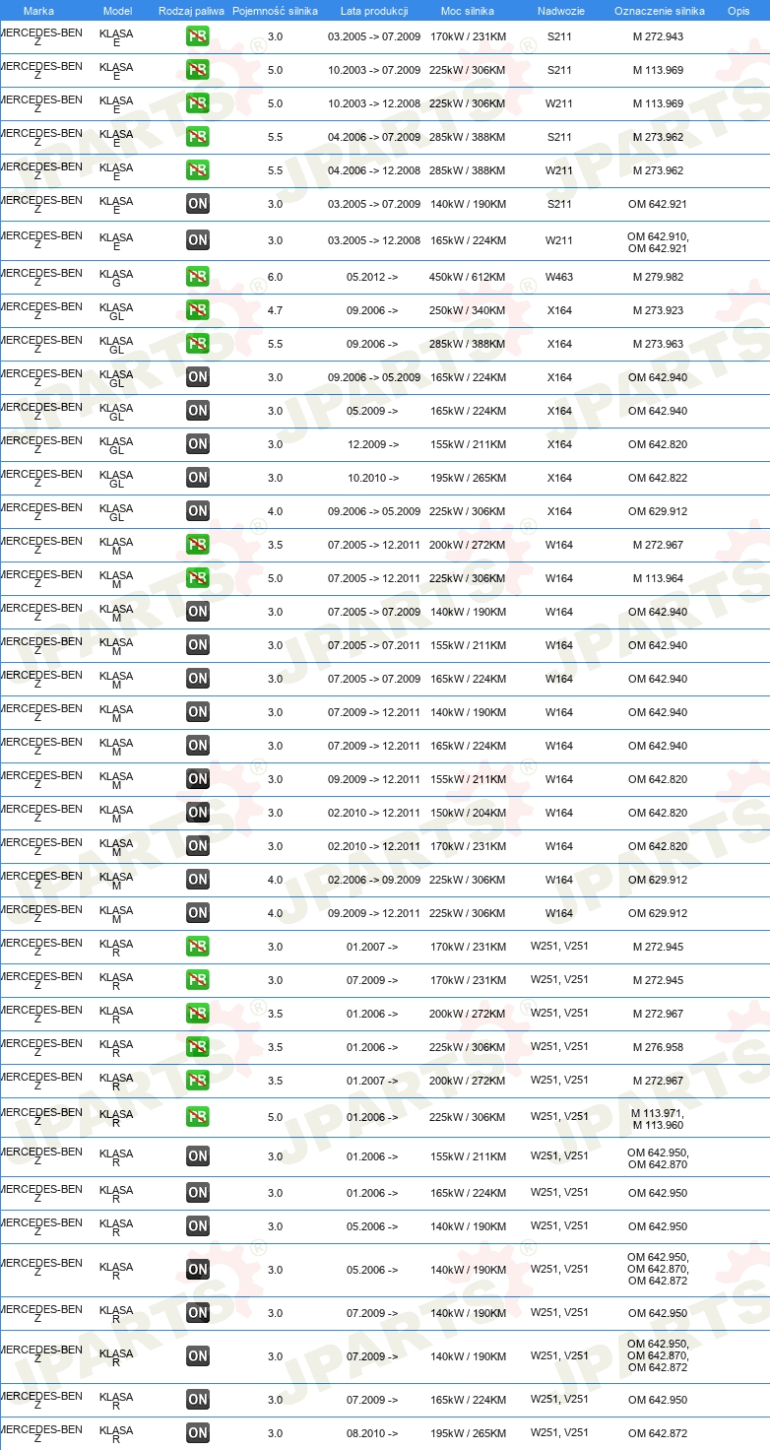The image size is (770, 1450).
Task: Select the PB icon beside the 4.7 engine capacity
Action: tap(198, 310)
